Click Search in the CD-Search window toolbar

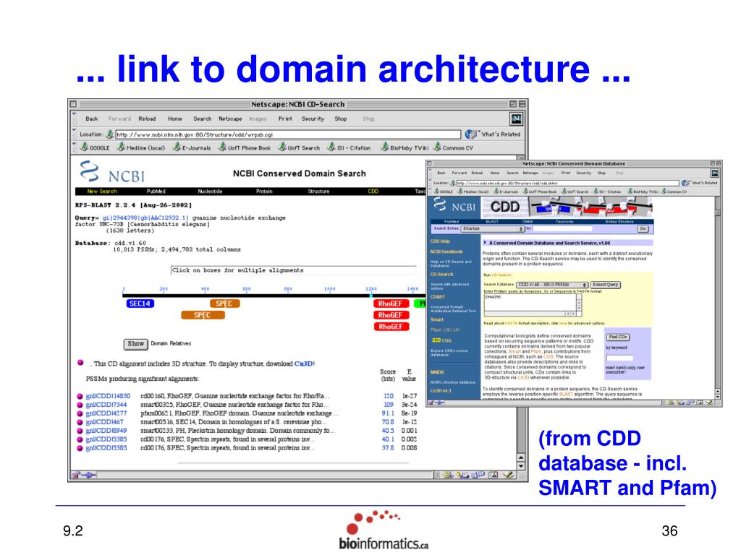[203, 119]
